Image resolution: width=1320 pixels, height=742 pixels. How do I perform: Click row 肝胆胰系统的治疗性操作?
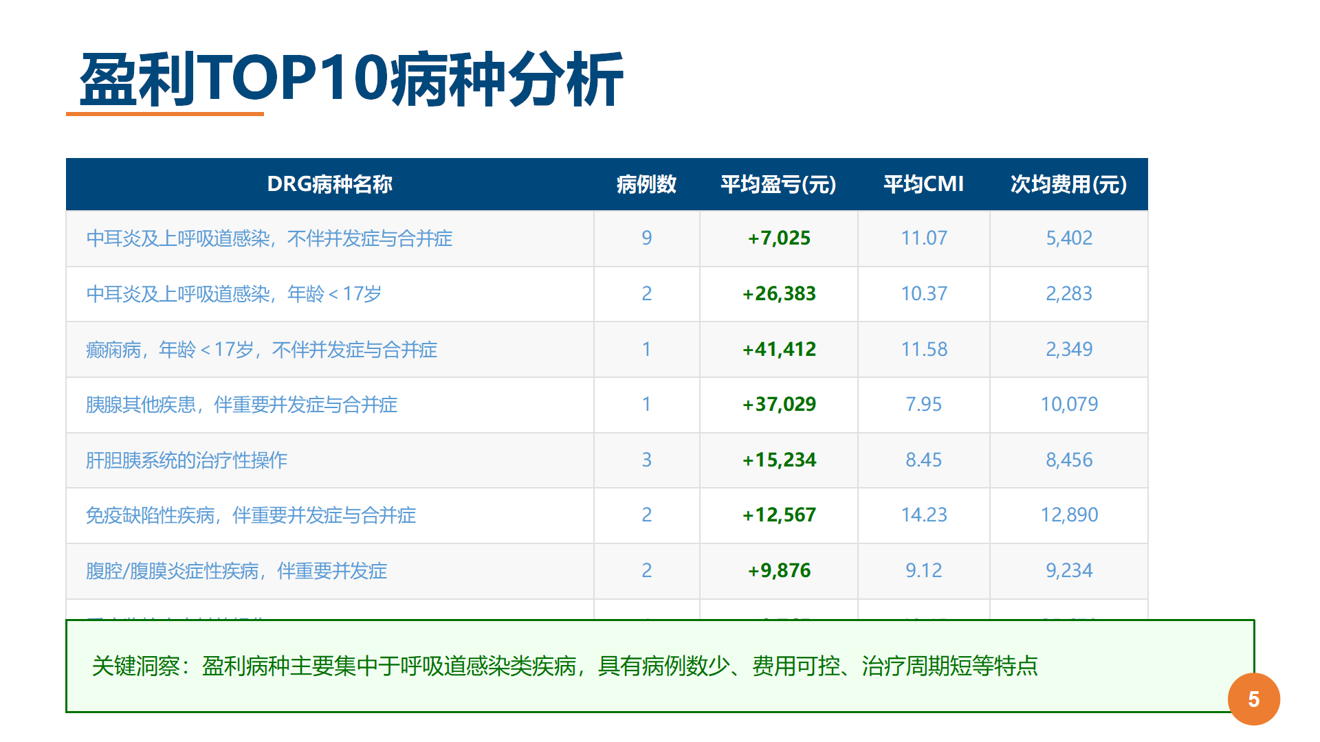point(607,460)
